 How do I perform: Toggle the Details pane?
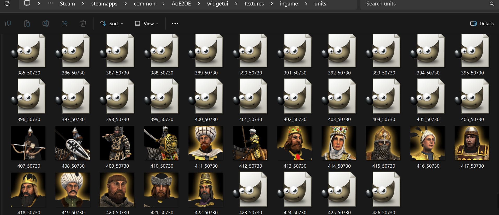(x=482, y=23)
